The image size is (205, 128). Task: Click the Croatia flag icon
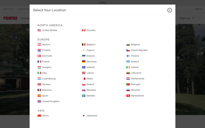[x=39, y=50]
